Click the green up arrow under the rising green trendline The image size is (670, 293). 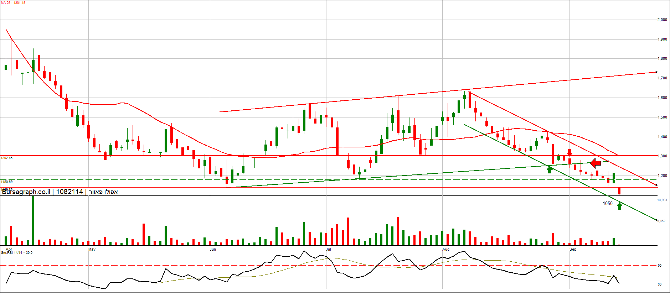[x=550, y=169]
